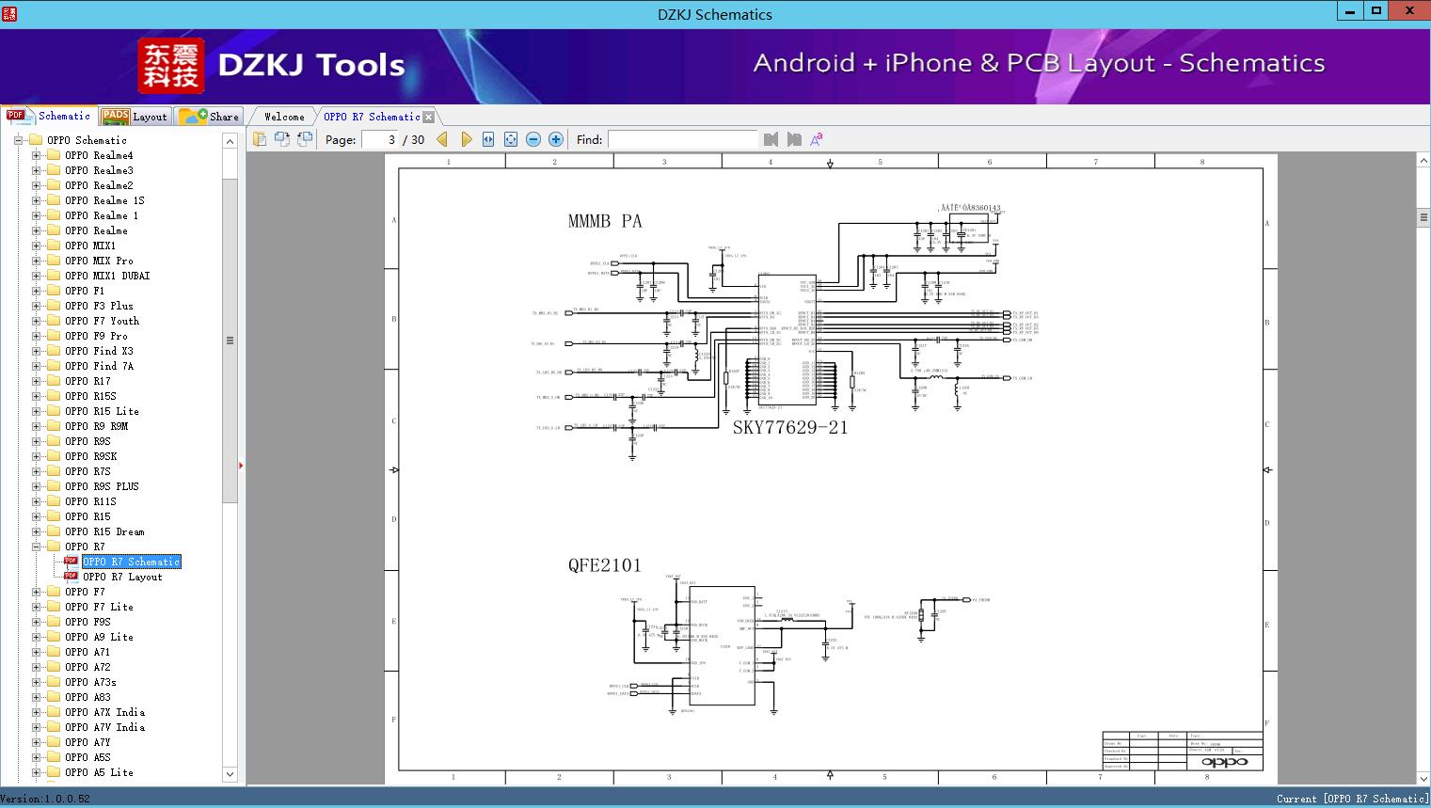Click the folder icon next to OPPO R17
Image resolution: width=1431 pixels, height=808 pixels.
[54, 381]
